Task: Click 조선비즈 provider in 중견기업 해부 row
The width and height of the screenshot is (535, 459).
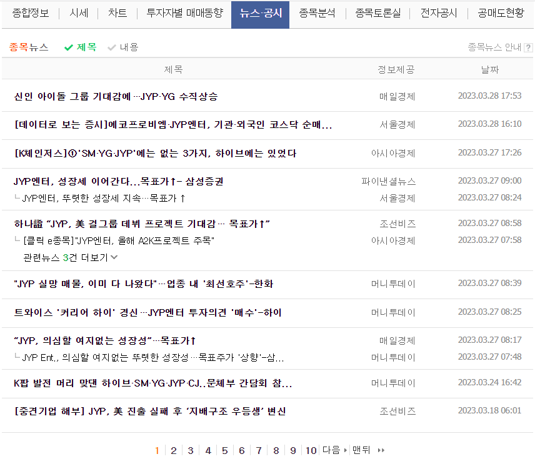Action: pos(398,412)
